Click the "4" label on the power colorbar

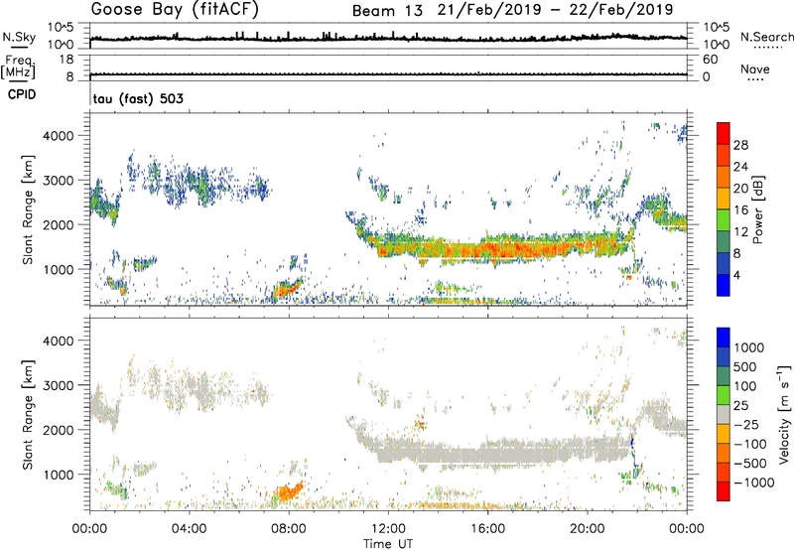[736, 276]
